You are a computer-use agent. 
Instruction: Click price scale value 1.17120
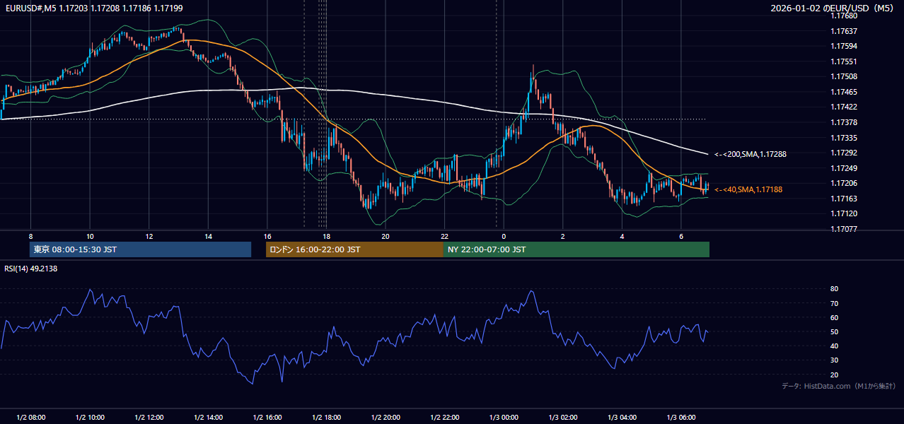[845, 213]
